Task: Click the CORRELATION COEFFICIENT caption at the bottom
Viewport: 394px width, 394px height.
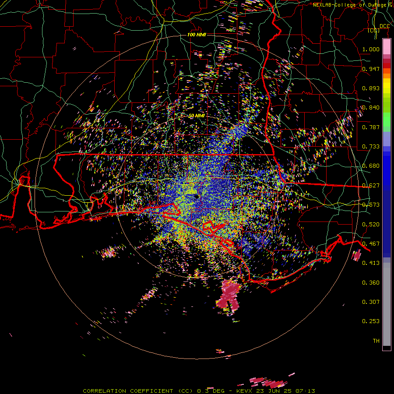Action: pyautogui.click(x=199, y=391)
